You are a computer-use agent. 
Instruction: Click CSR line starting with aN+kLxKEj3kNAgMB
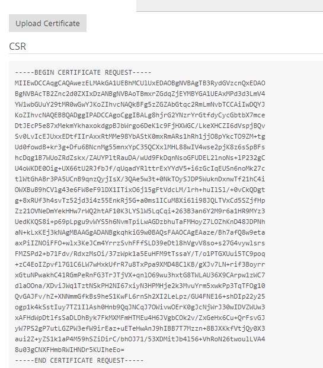pos(140,232)
